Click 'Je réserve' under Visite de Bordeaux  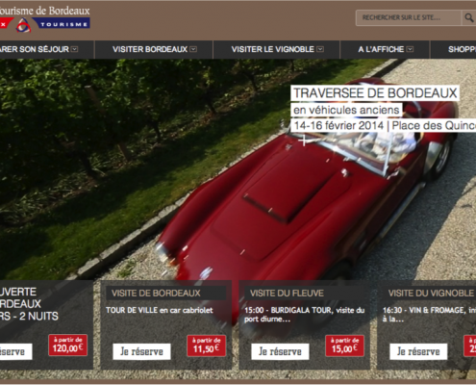click(x=141, y=351)
